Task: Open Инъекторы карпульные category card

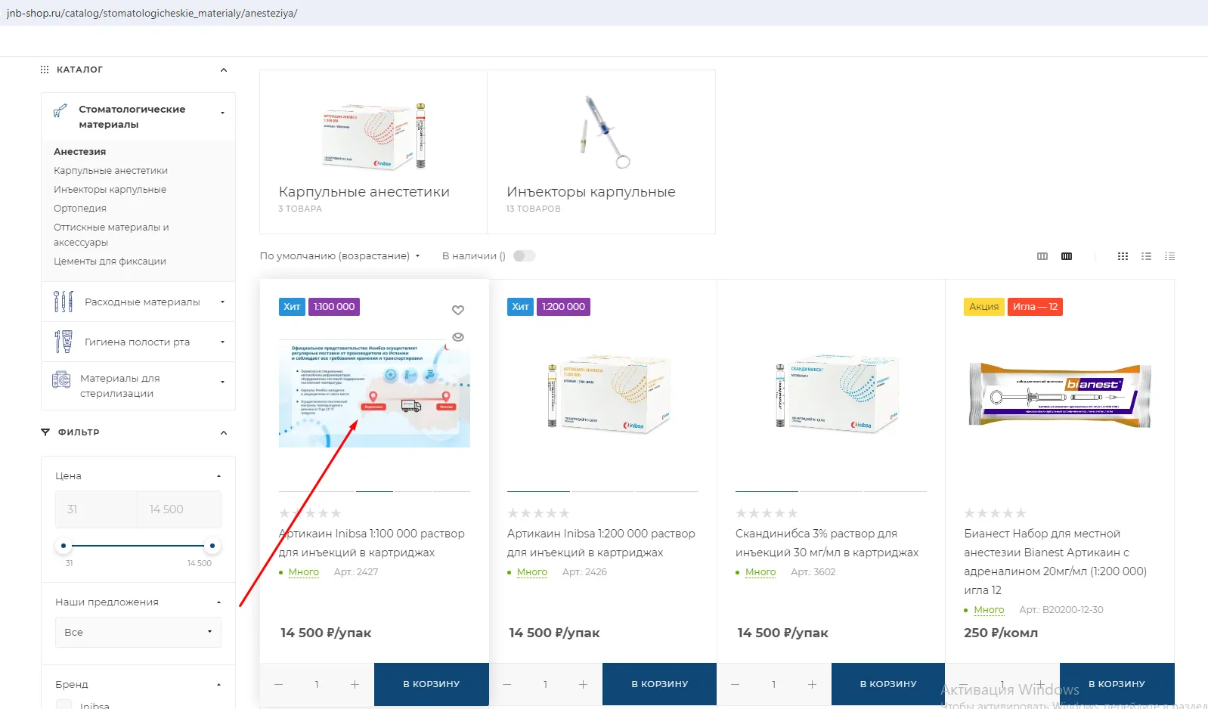Action: (x=602, y=152)
